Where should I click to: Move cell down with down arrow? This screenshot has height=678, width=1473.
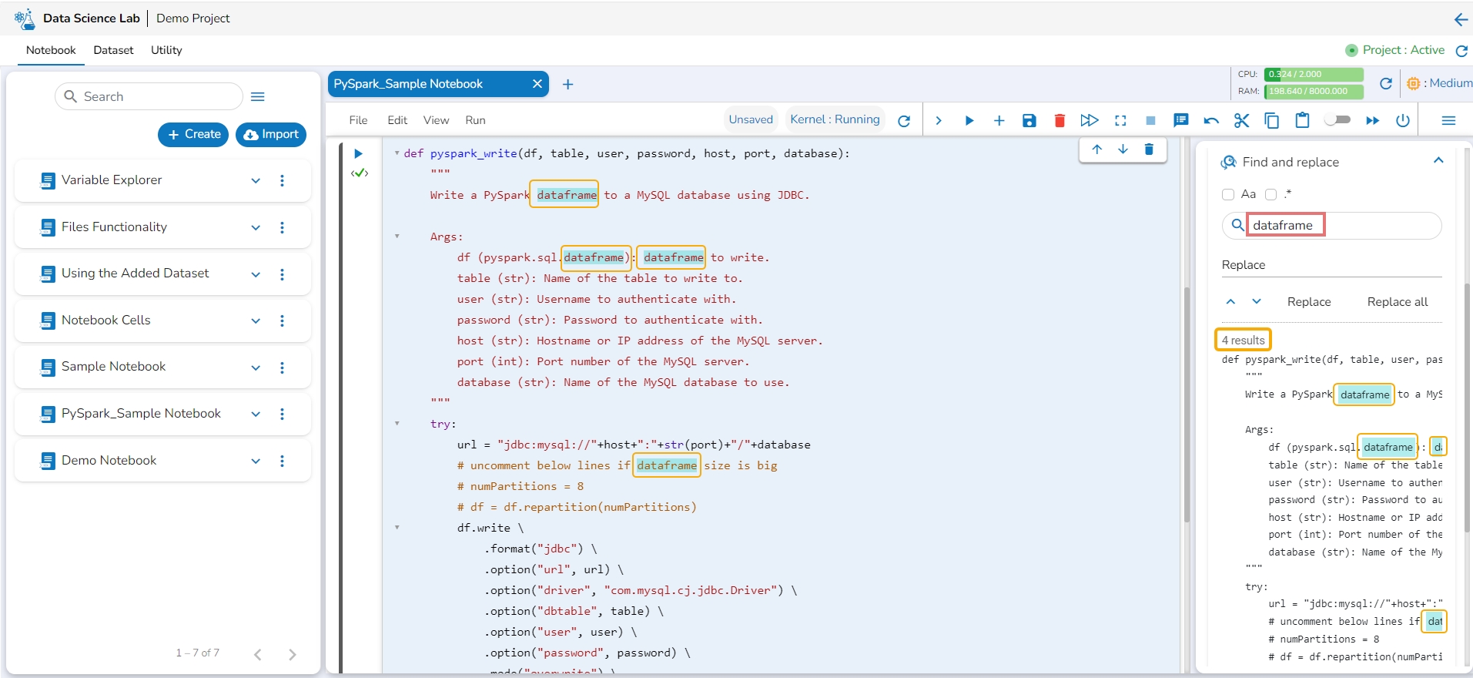[1123, 149]
